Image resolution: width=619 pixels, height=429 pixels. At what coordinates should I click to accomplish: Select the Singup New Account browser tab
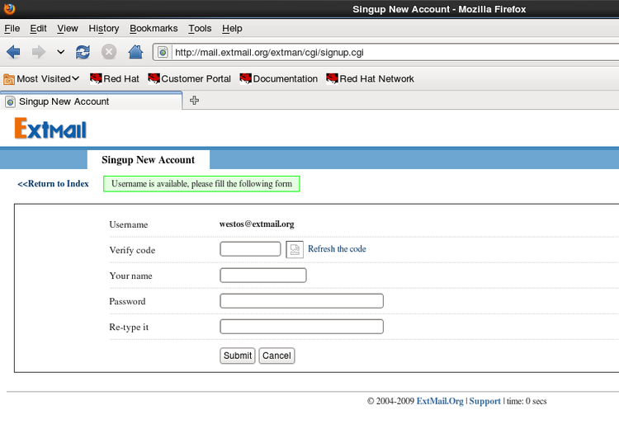coord(91,101)
